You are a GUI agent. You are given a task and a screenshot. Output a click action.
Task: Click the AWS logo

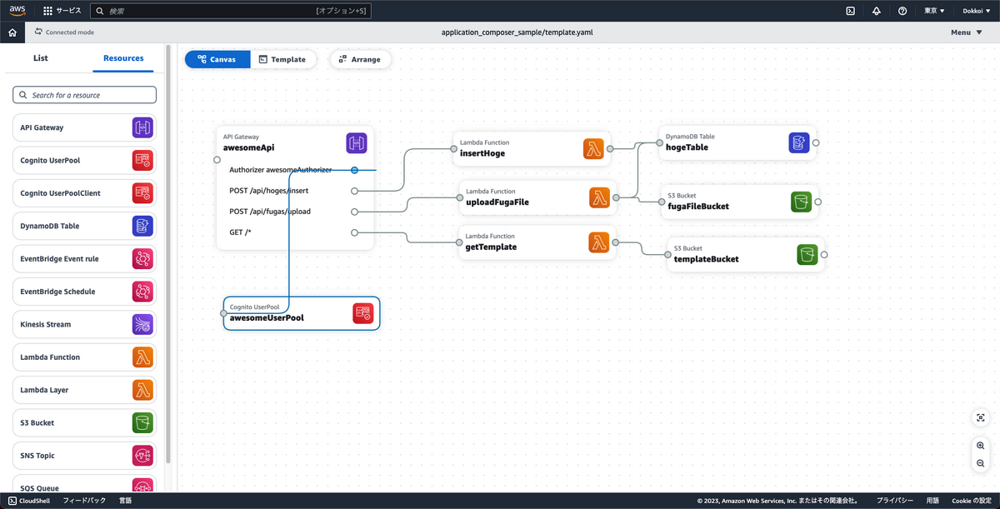coord(17,10)
